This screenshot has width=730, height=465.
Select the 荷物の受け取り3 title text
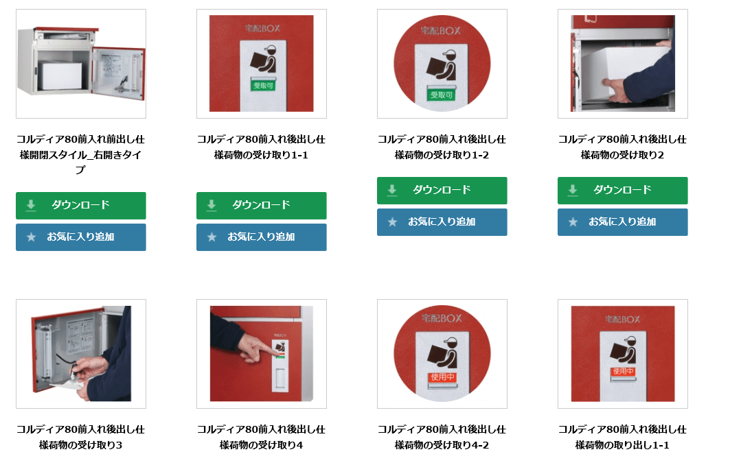click(80, 437)
